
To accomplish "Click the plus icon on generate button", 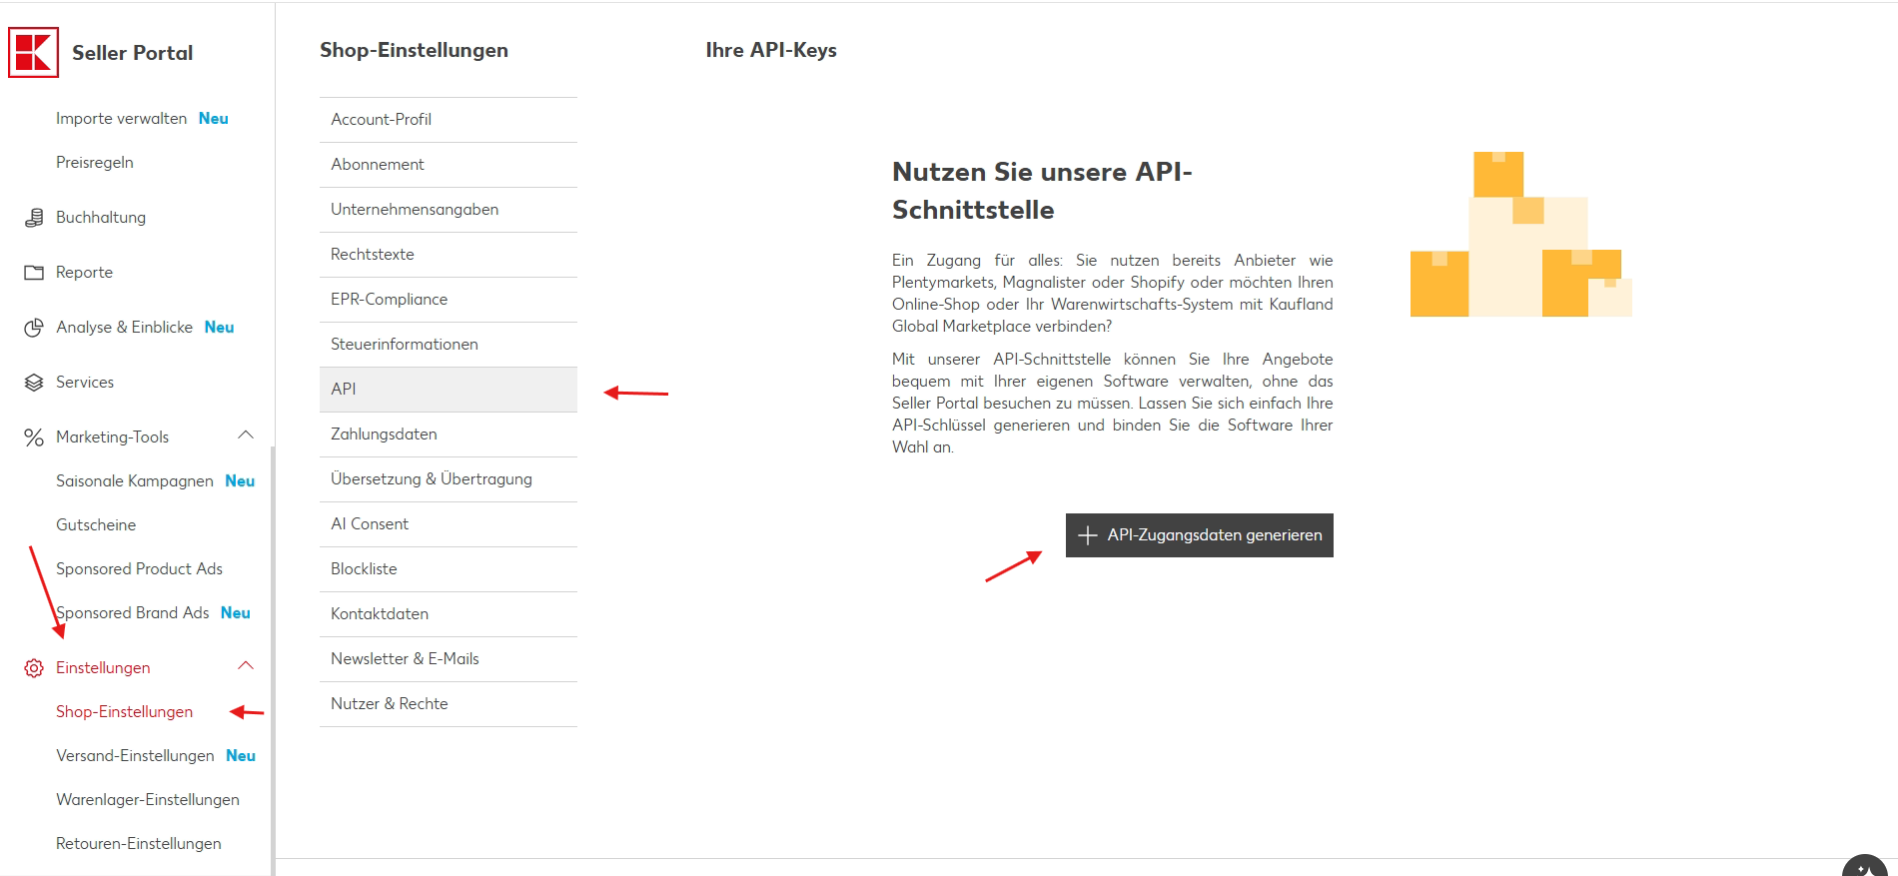I will point(1088,535).
